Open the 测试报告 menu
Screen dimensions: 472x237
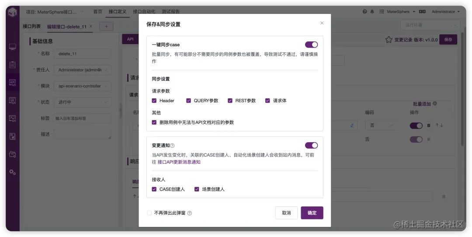[170, 12]
